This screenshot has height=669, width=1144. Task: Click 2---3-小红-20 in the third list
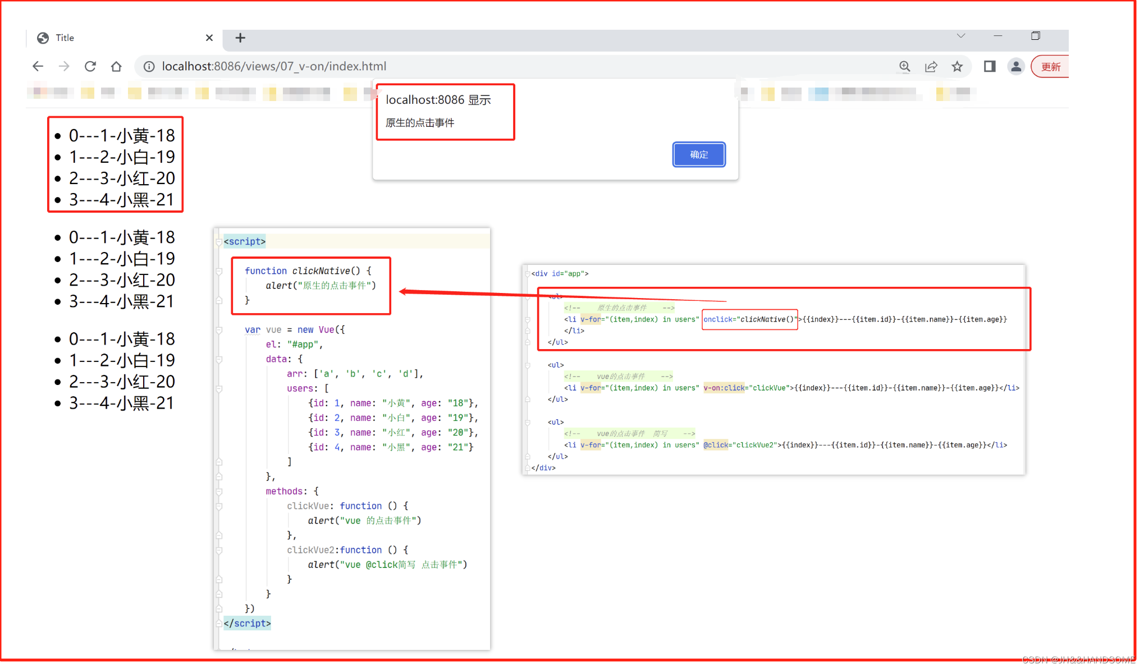(x=121, y=381)
